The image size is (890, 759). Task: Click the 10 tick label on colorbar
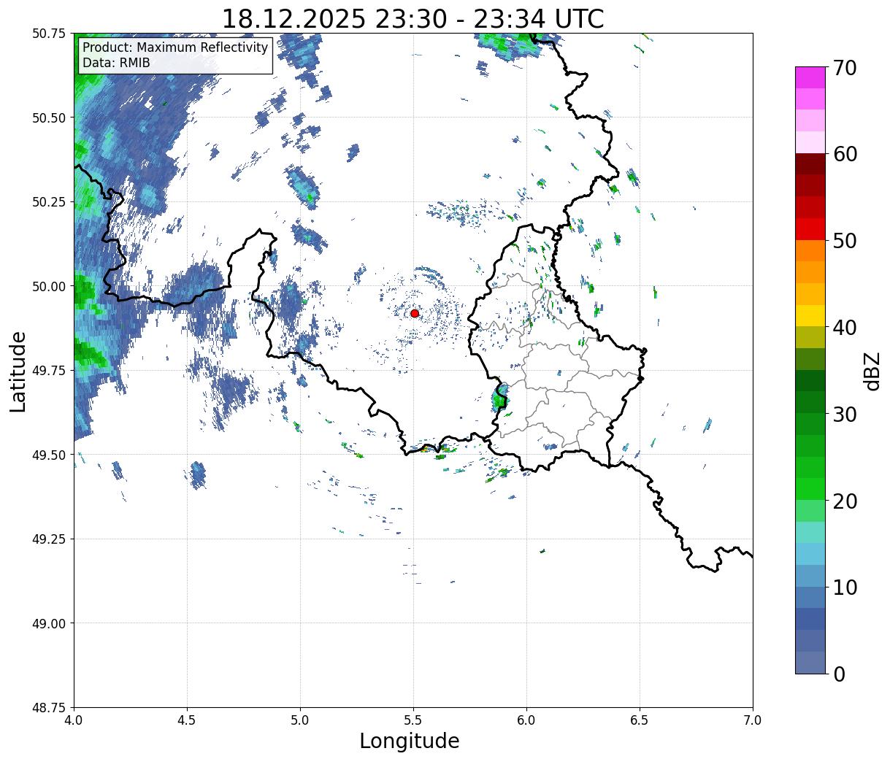tap(844, 587)
